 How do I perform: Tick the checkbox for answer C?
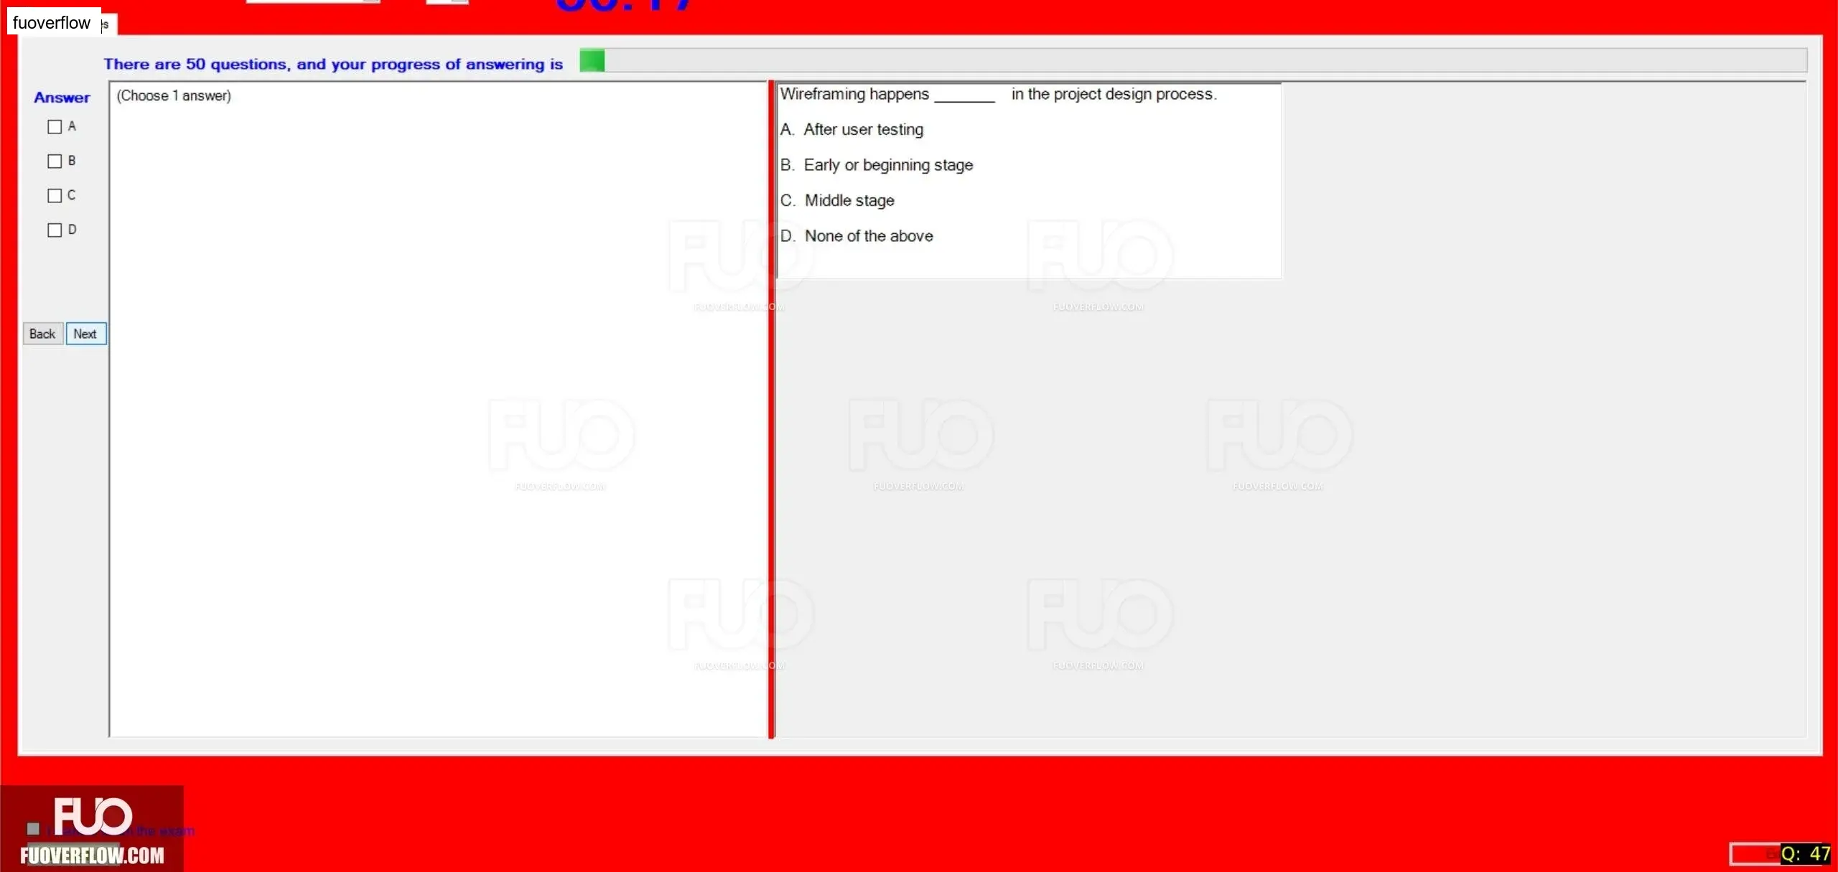click(55, 196)
